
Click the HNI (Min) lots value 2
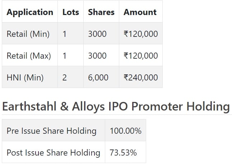65,78
